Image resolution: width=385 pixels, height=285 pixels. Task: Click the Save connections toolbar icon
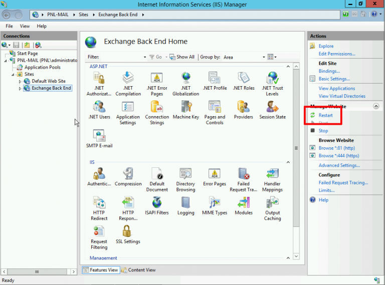pos(16,45)
